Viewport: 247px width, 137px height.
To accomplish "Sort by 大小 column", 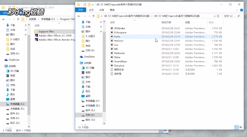I will pos(211,23).
